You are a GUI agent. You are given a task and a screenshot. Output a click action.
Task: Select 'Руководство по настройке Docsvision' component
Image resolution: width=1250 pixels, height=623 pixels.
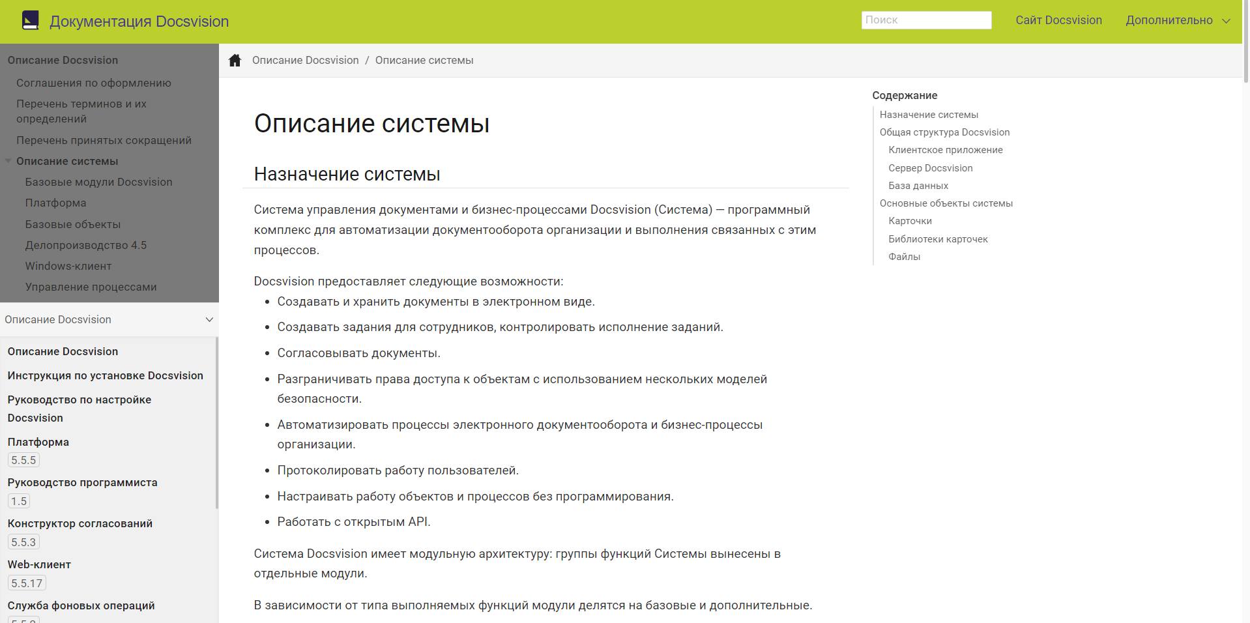(x=80, y=409)
